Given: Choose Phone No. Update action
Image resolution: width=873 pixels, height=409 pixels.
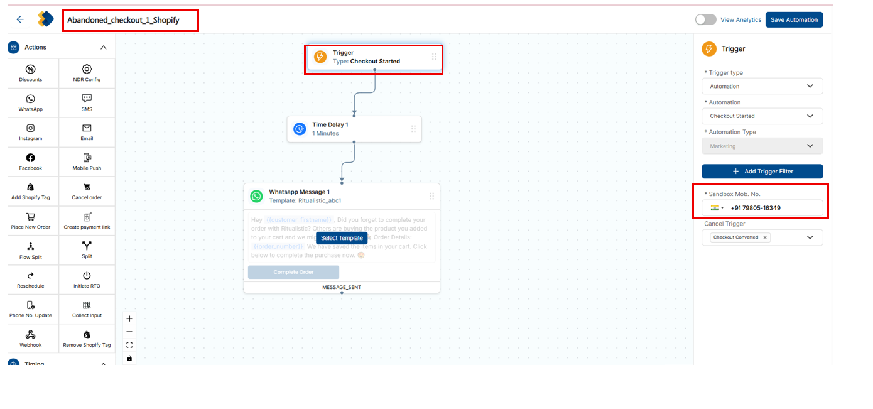Looking at the screenshot, I should tap(30, 310).
